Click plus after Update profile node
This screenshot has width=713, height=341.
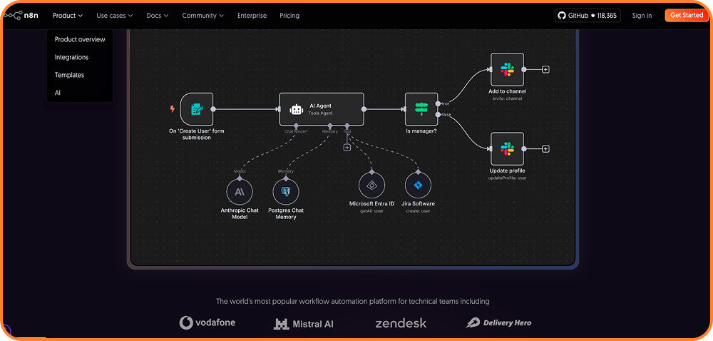[x=546, y=148]
